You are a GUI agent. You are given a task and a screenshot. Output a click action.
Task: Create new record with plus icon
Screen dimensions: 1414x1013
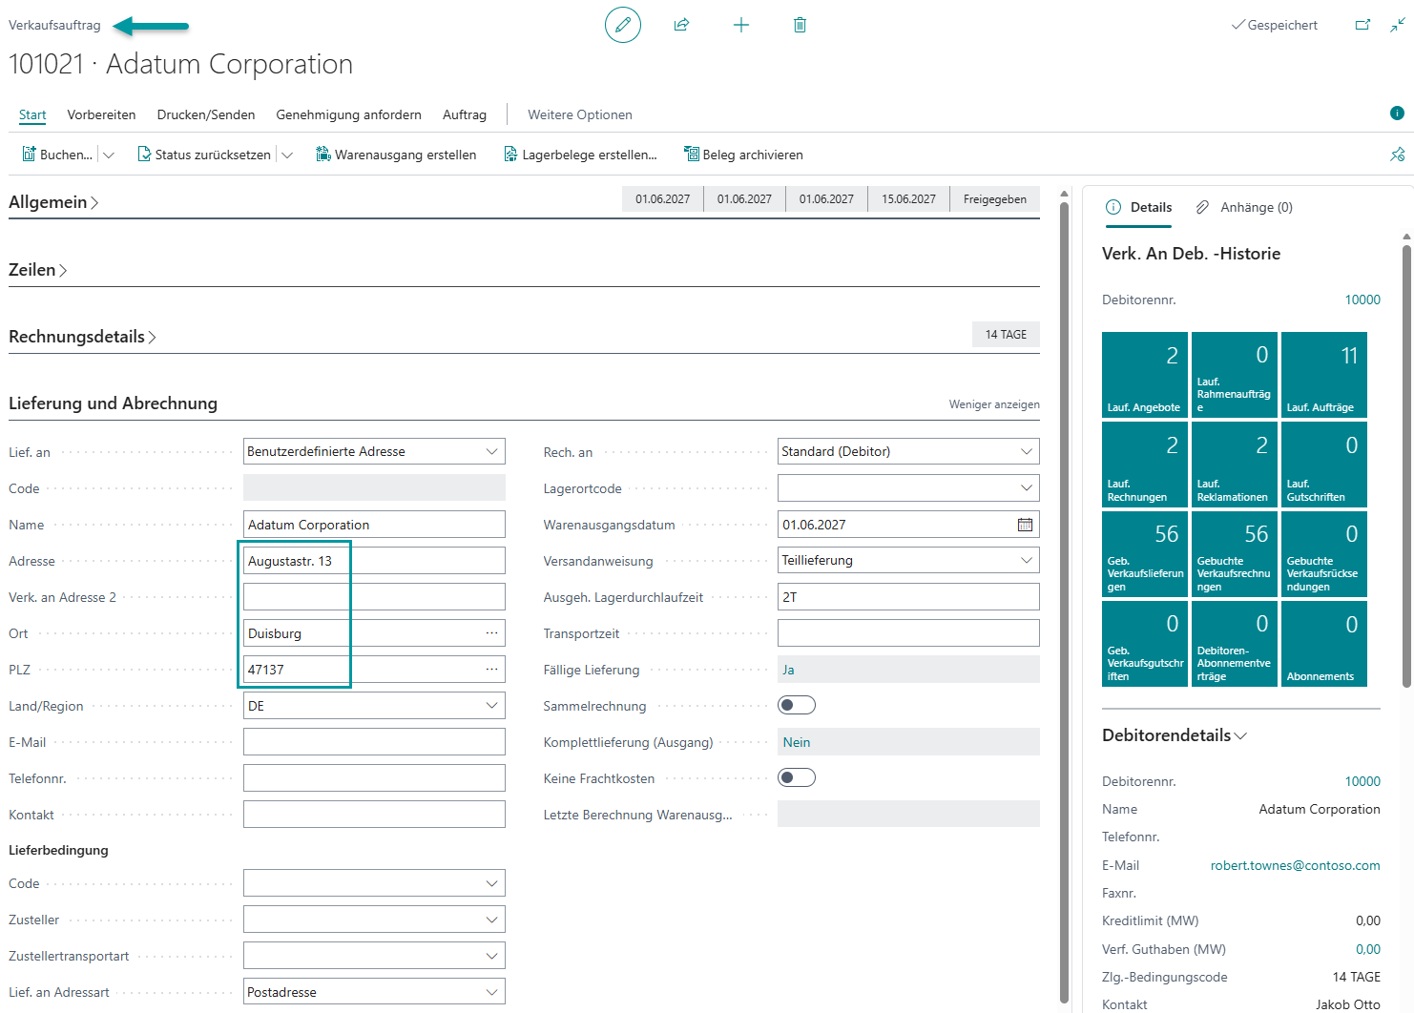tap(740, 25)
